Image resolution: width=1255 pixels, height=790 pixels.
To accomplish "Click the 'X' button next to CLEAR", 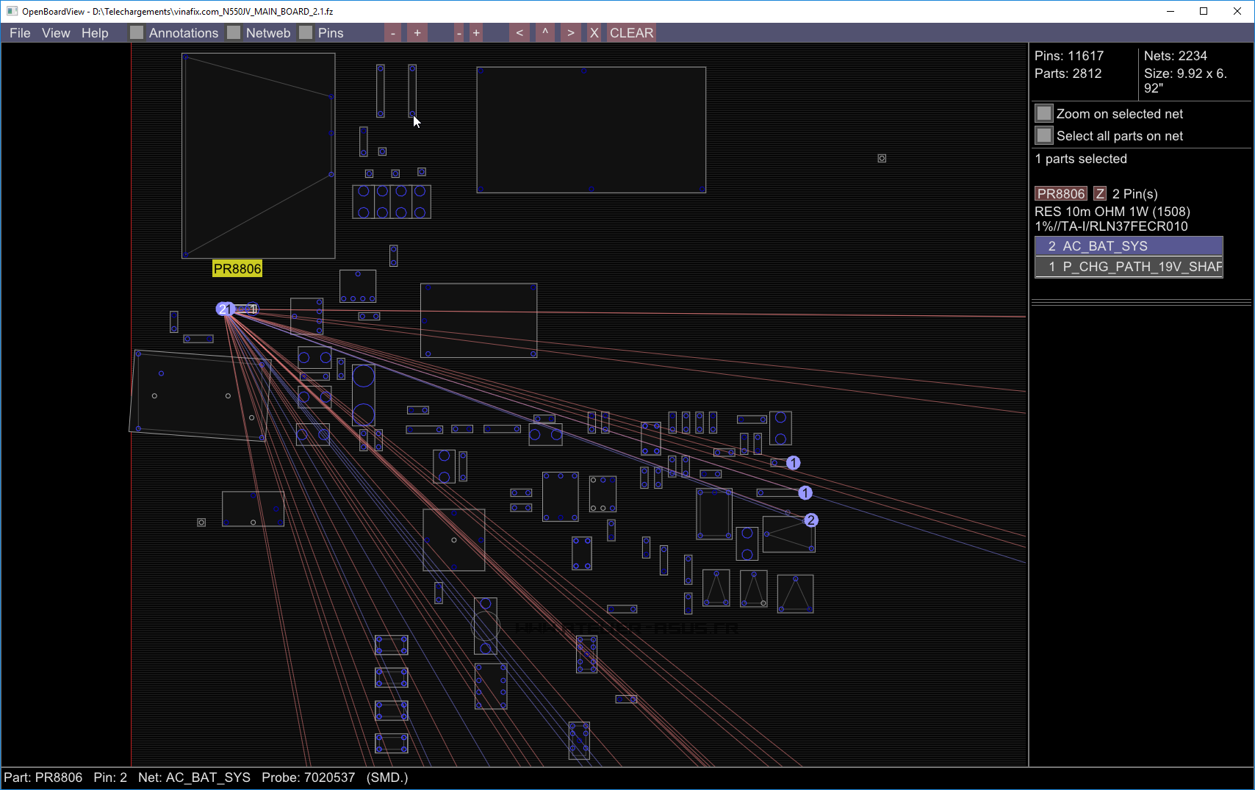I will point(594,33).
